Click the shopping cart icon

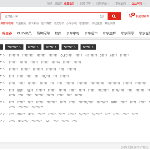click(x=130, y=16)
